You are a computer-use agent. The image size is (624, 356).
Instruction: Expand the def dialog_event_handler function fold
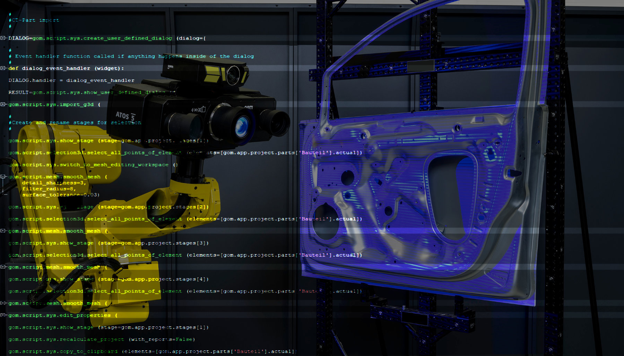coord(3,68)
